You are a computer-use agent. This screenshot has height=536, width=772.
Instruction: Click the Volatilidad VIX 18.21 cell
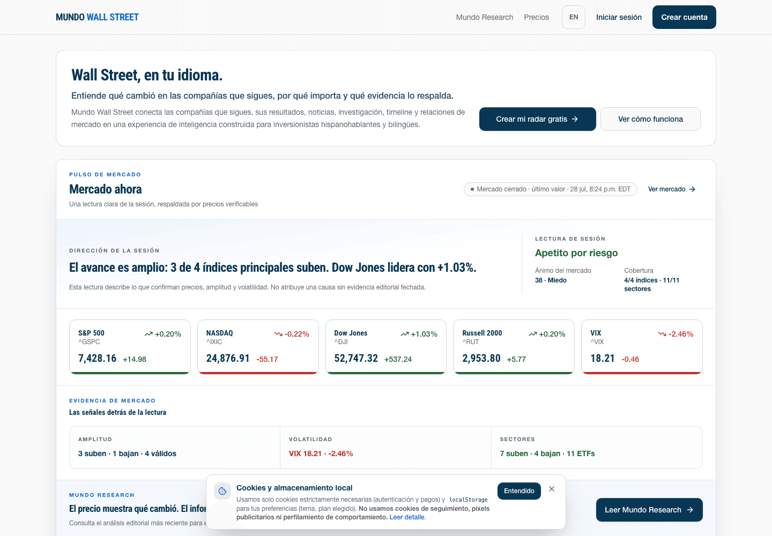(x=385, y=448)
